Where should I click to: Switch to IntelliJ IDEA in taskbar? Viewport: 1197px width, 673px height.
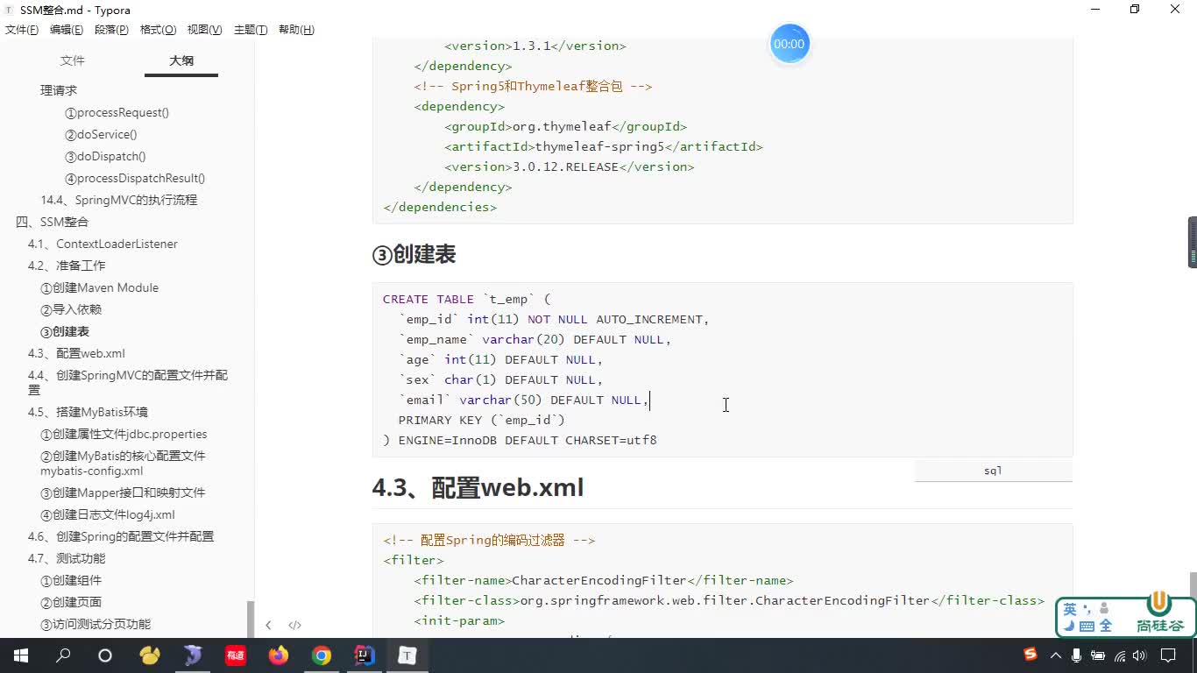click(365, 655)
